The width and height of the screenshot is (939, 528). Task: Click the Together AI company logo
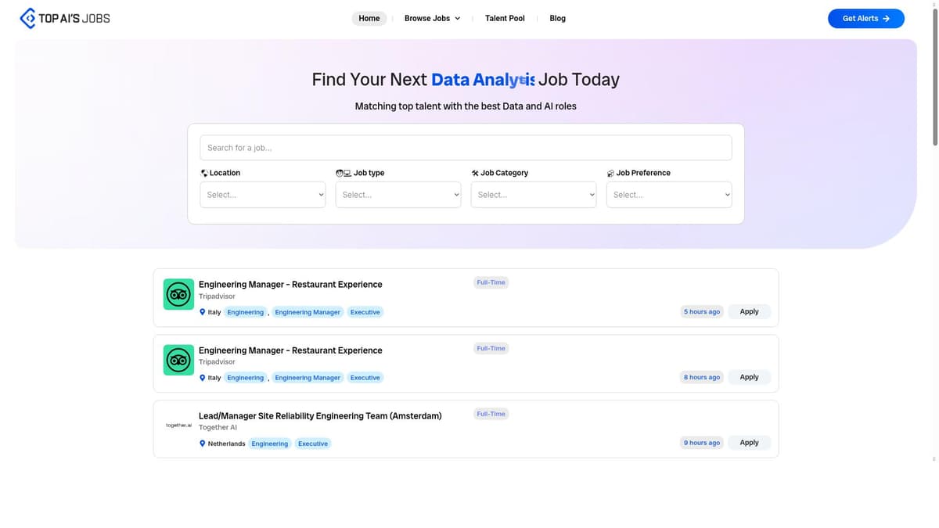[x=178, y=425]
